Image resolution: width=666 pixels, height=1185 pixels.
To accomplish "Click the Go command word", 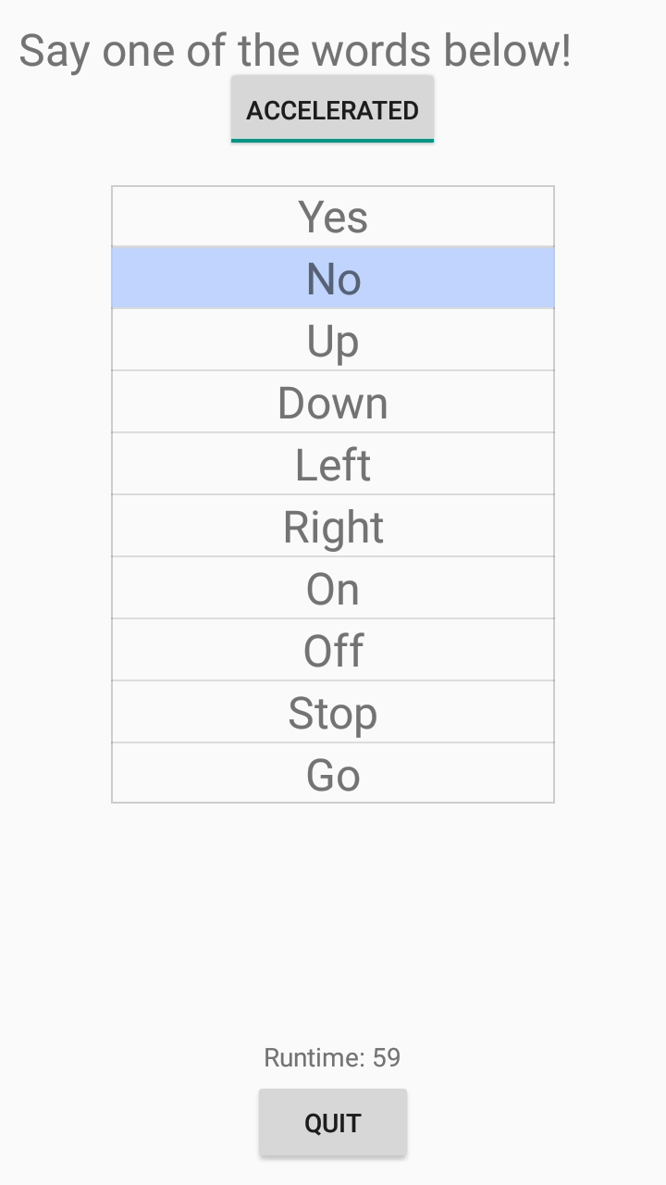I will 333,774.
